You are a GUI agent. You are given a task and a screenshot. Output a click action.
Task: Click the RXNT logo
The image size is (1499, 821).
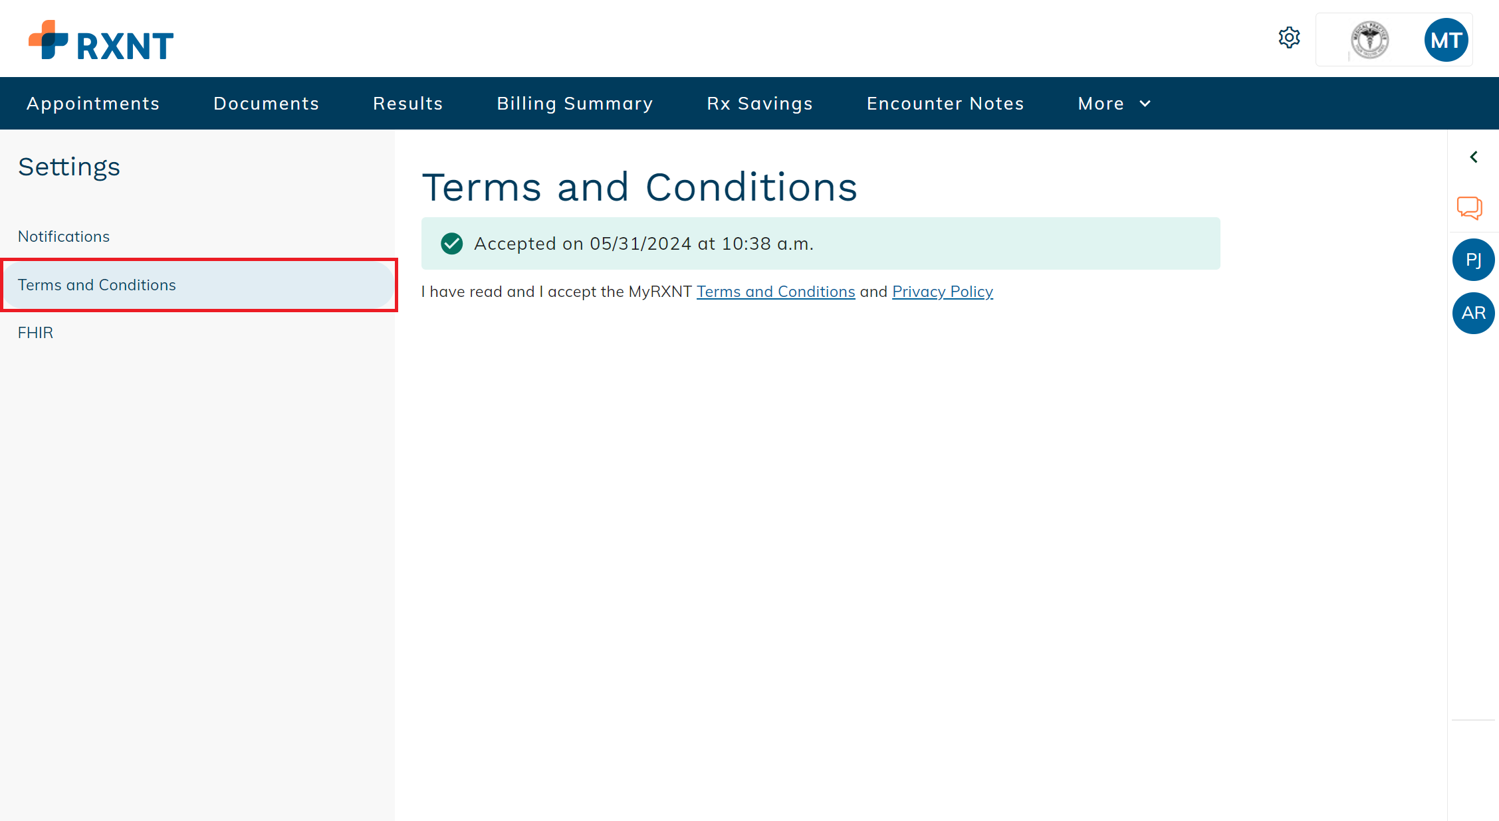(101, 41)
